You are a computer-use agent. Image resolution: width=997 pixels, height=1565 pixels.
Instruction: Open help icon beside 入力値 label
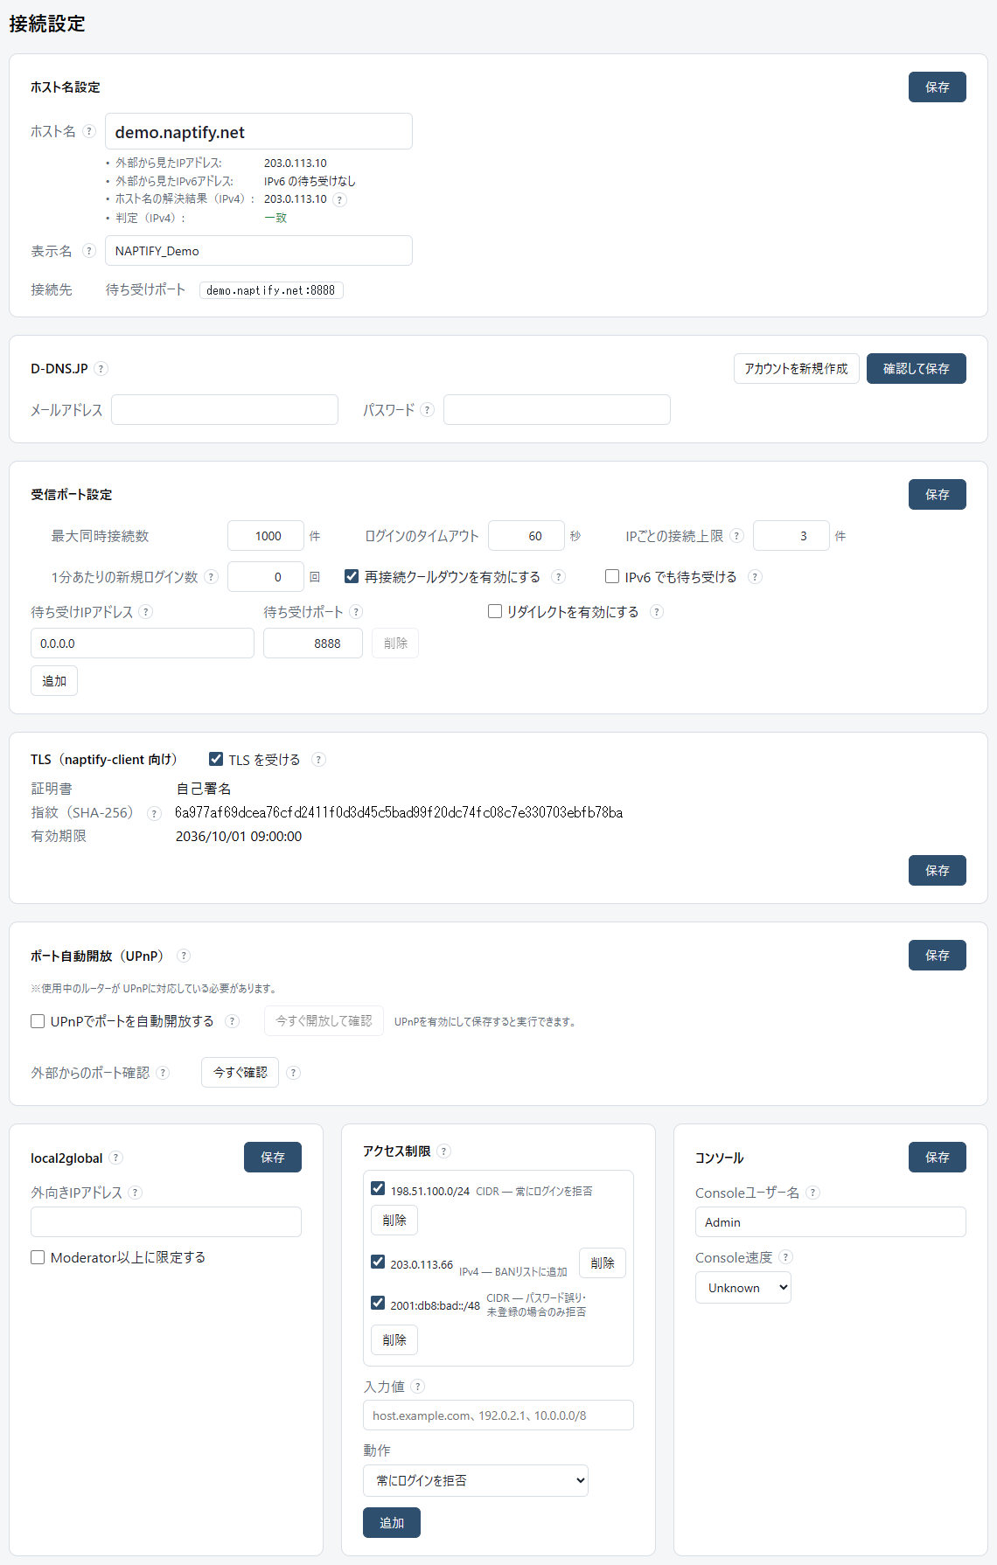pyautogui.click(x=418, y=1387)
